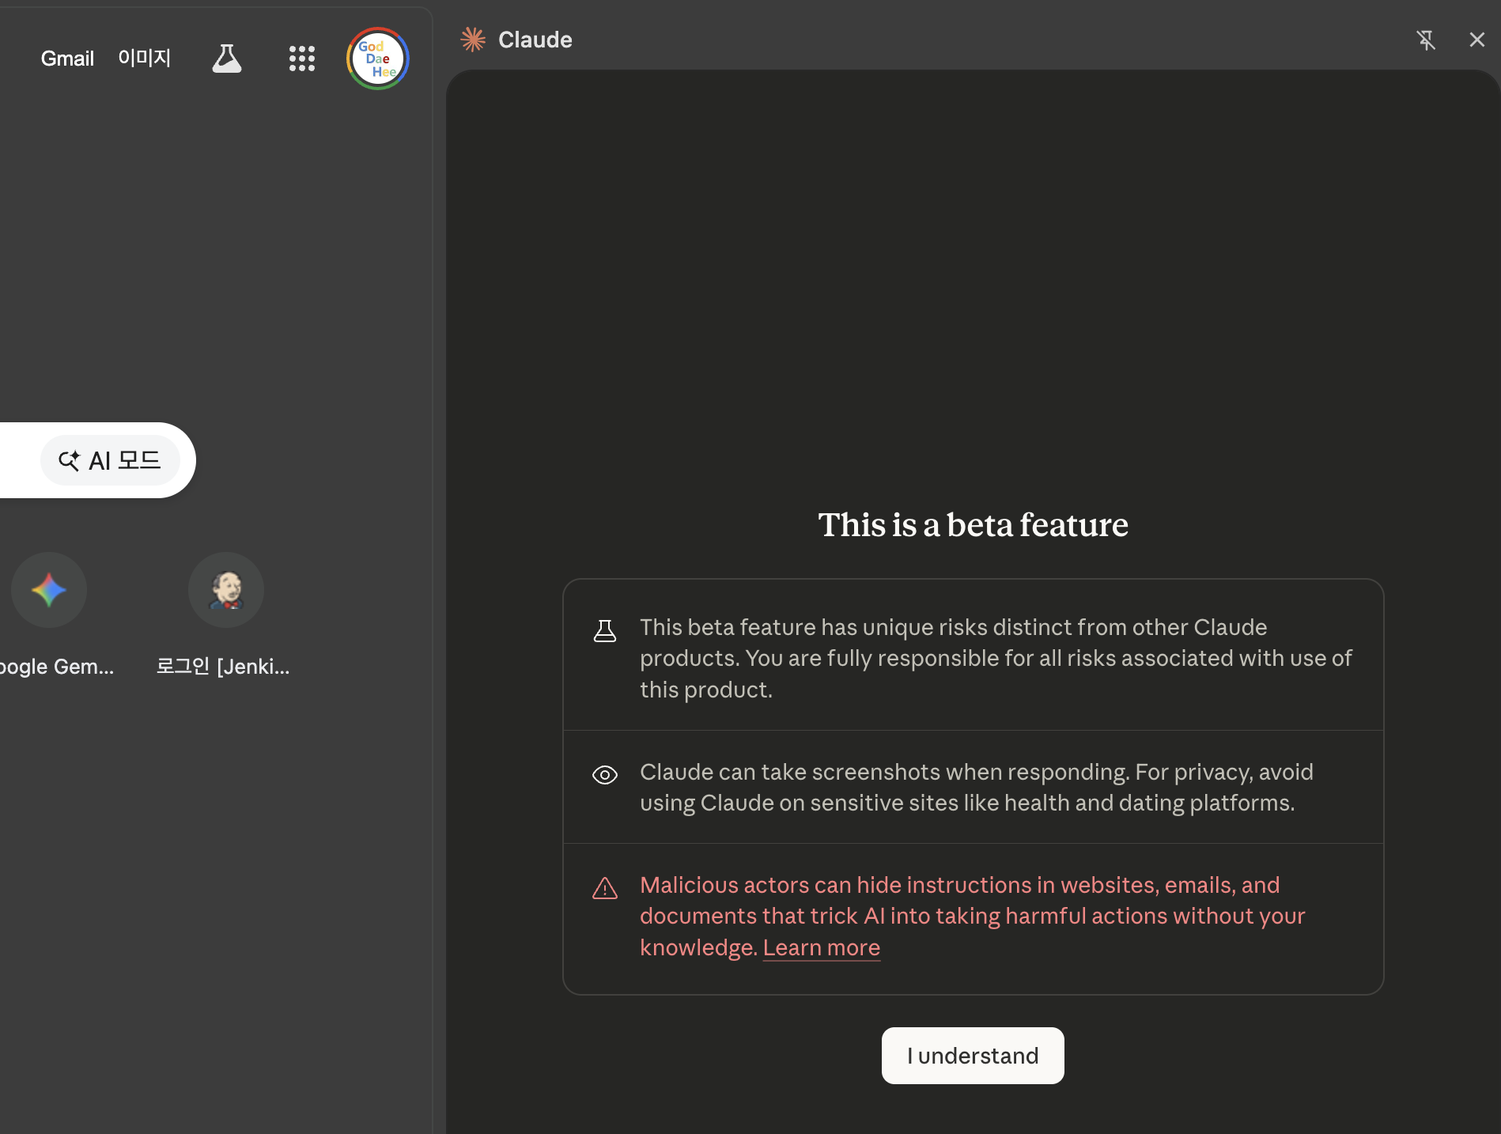
Task: Click the 'This beta feature has unique risks' text
Action: pos(996,658)
